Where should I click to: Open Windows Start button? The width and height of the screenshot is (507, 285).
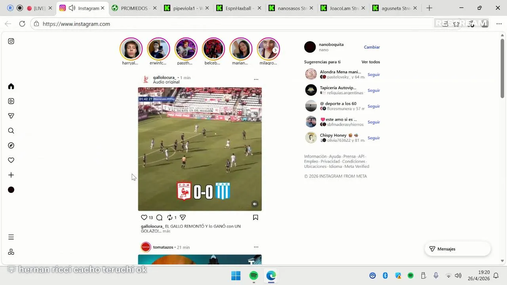236,275
